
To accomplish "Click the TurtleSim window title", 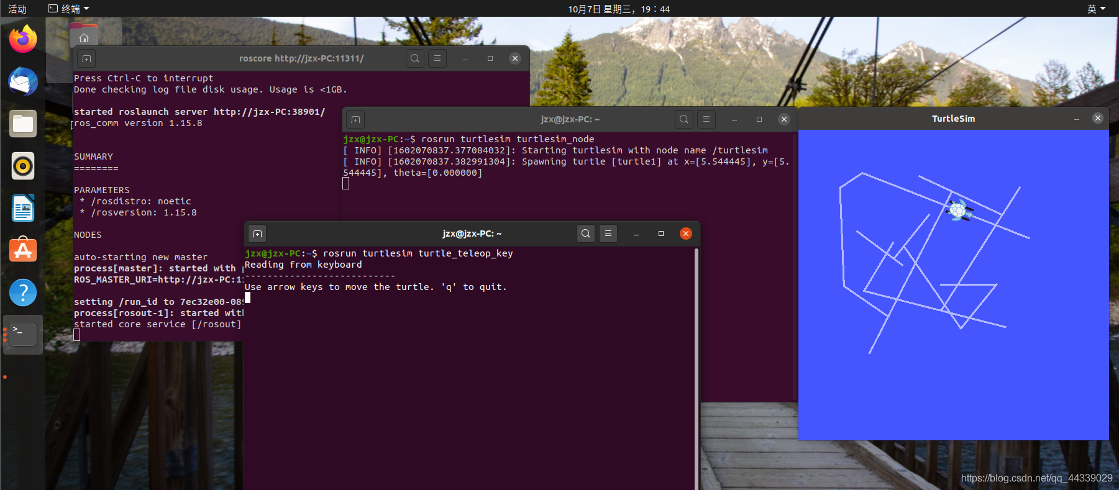I will tap(953, 119).
